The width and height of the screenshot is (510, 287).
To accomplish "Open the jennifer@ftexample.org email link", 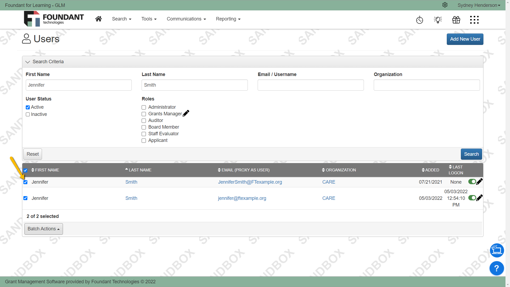I will (x=242, y=198).
